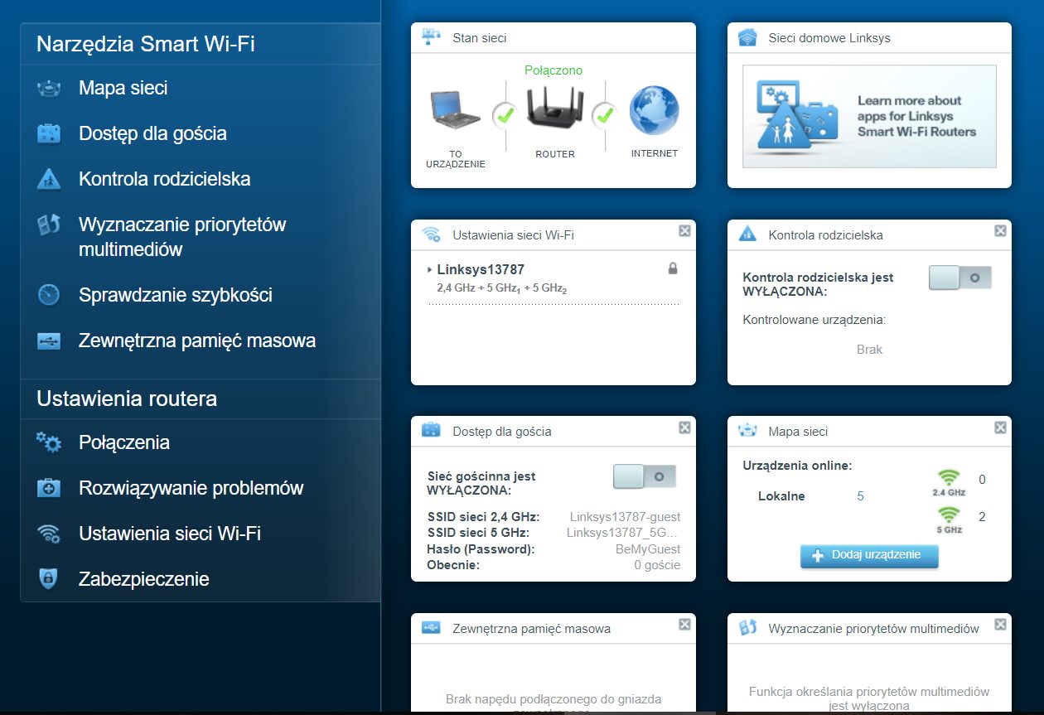Expand the Linksys13787 network entry arrow
The image size is (1044, 715).
[430, 270]
